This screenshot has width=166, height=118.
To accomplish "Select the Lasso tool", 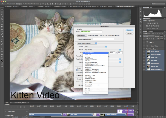I will click(x=2, y=15).
